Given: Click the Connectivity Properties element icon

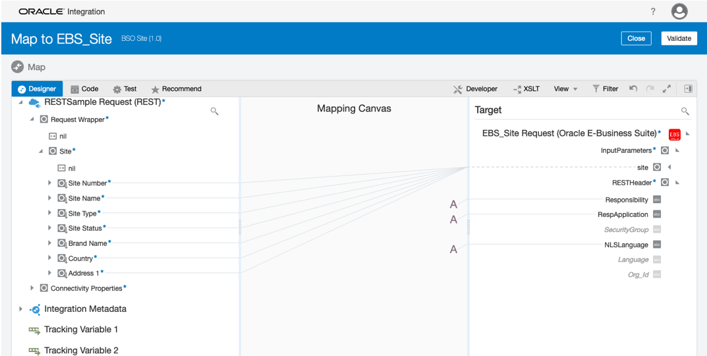Looking at the screenshot, I should (x=43, y=288).
